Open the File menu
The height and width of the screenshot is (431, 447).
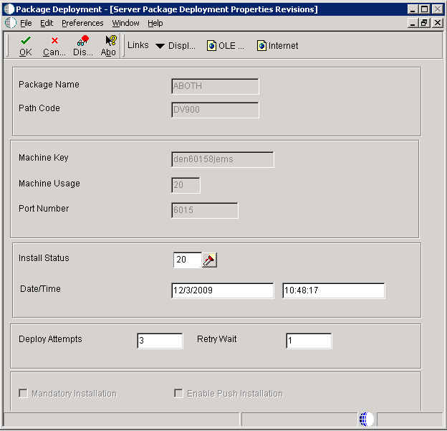(26, 23)
